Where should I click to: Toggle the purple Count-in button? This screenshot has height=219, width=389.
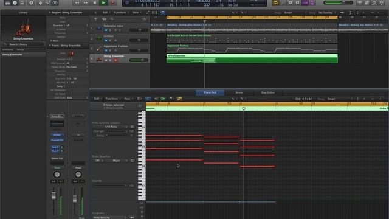[x=305, y=2]
